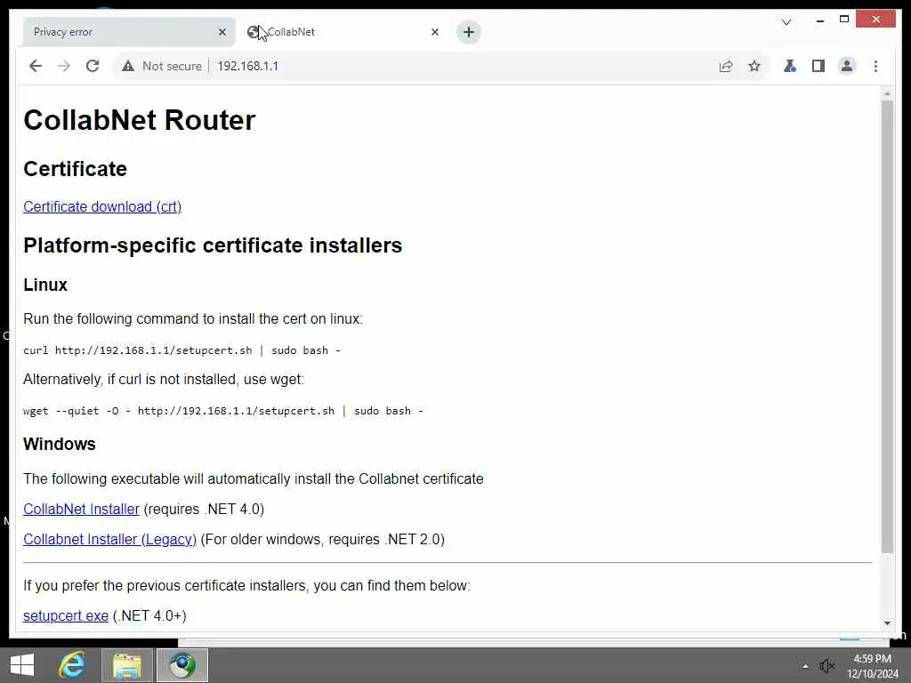Click the curl setupcert.sh command text
Viewport: 911px width, 683px height.
pyautogui.click(x=181, y=350)
